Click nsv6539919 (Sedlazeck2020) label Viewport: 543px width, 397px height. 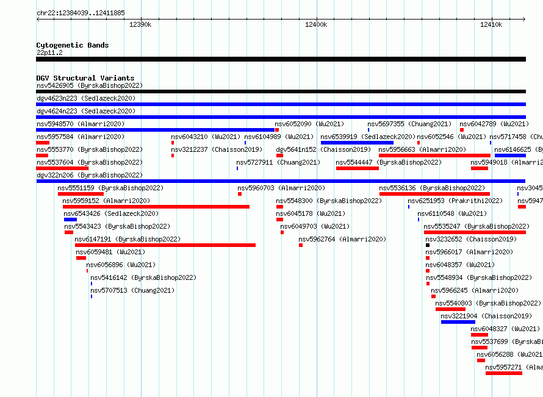click(368, 137)
